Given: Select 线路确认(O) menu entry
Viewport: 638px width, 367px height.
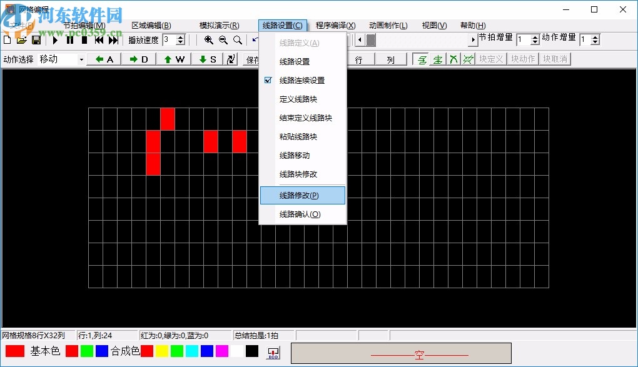Looking at the screenshot, I should pos(302,214).
